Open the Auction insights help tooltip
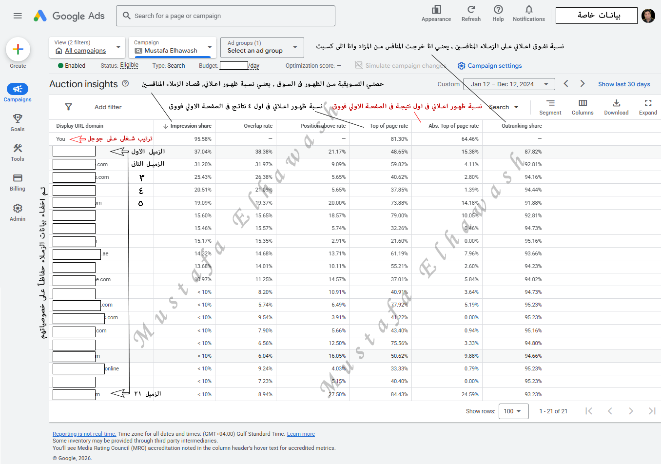This screenshot has height=464, width=661. point(125,83)
